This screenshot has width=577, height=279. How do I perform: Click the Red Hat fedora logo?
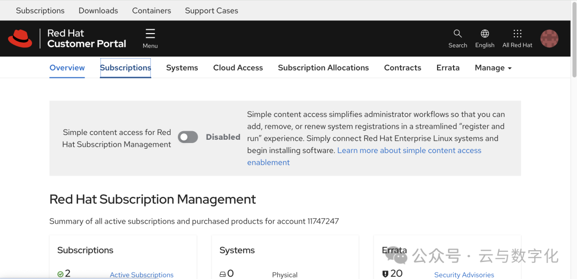coord(20,38)
